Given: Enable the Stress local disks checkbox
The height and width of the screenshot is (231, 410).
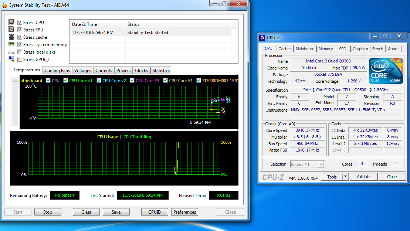Looking at the screenshot, I should pos(20,52).
